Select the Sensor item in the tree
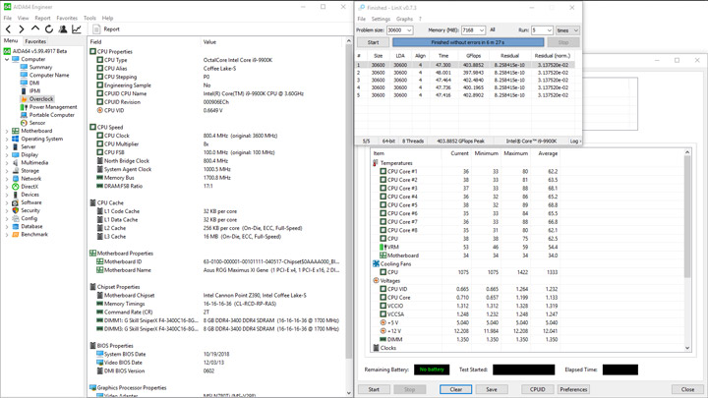This screenshot has width=708, height=398. pos(36,123)
